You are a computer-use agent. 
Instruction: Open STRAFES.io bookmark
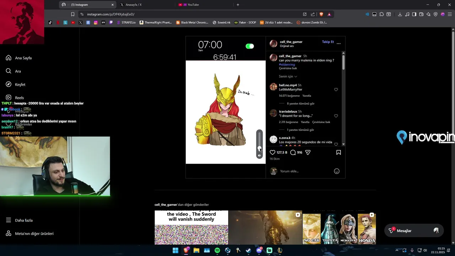pyautogui.click(x=126, y=22)
